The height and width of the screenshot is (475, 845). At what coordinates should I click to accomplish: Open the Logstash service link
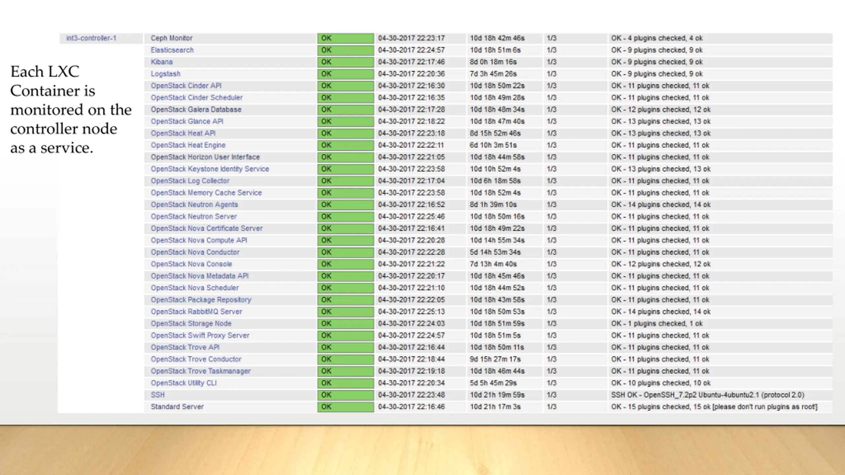[x=165, y=74]
